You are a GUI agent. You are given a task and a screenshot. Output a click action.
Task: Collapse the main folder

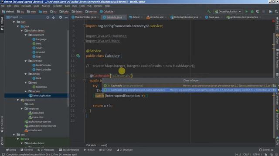click(x=14, y=22)
